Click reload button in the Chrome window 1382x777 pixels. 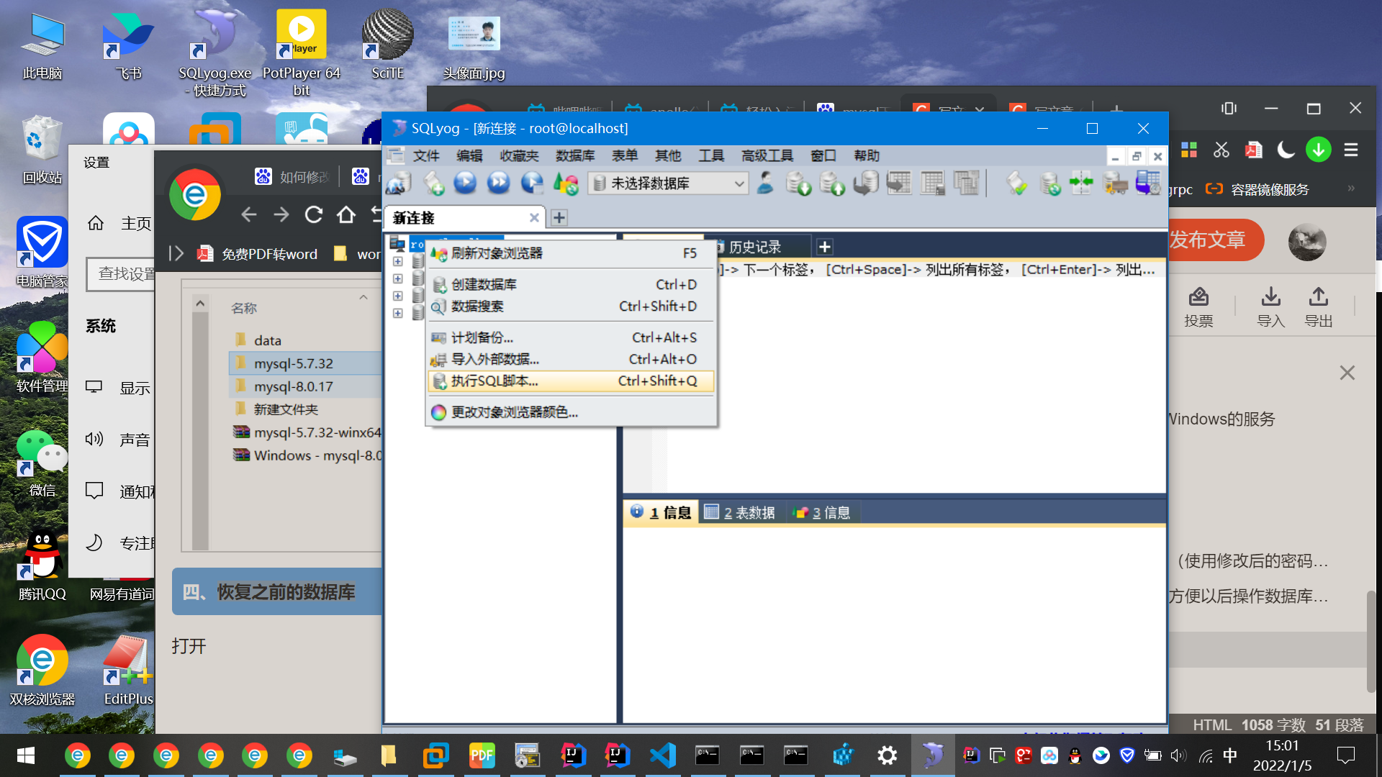click(313, 214)
